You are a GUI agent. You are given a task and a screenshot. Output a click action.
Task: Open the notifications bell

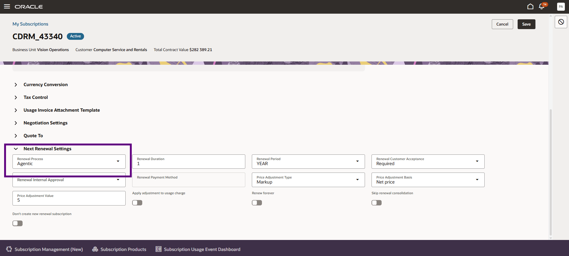click(x=542, y=7)
